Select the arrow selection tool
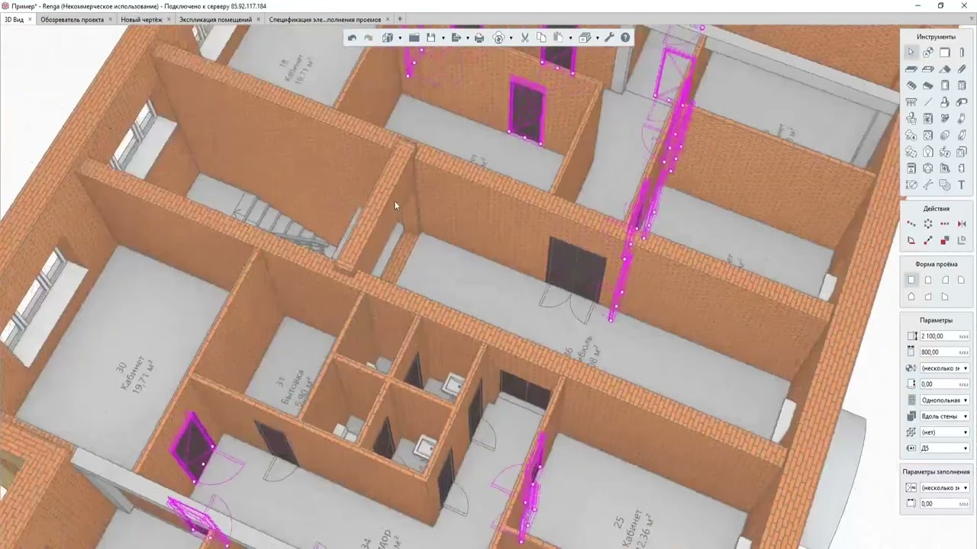This screenshot has width=977, height=549. [911, 53]
